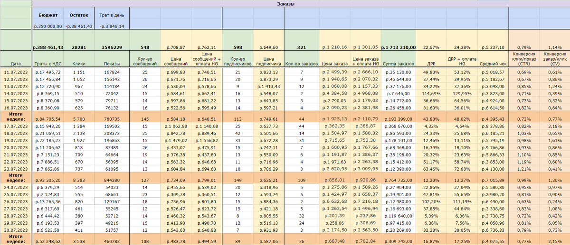Select clicks value 2 138 for 18.07.2023
The width and height of the screenshot is (570, 245).
tap(78, 134)
